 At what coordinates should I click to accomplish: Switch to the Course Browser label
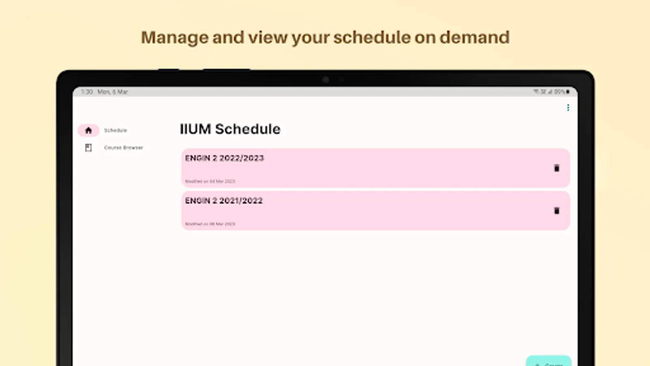[123, 148]
